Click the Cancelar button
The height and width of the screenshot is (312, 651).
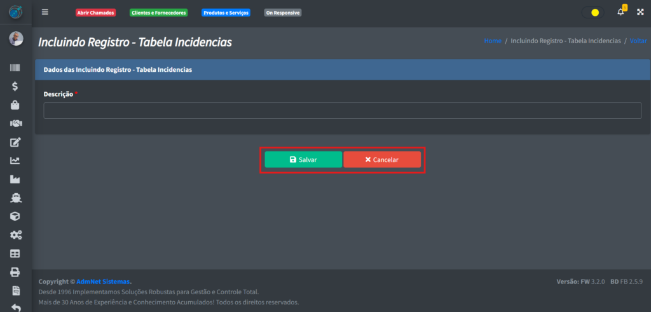pyautogui.click(x=382, y=159)
